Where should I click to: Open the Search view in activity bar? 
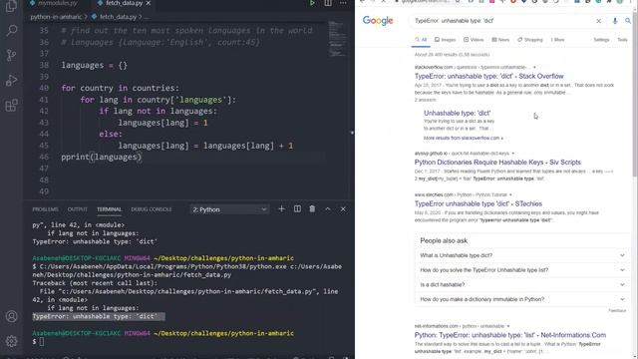11,30
